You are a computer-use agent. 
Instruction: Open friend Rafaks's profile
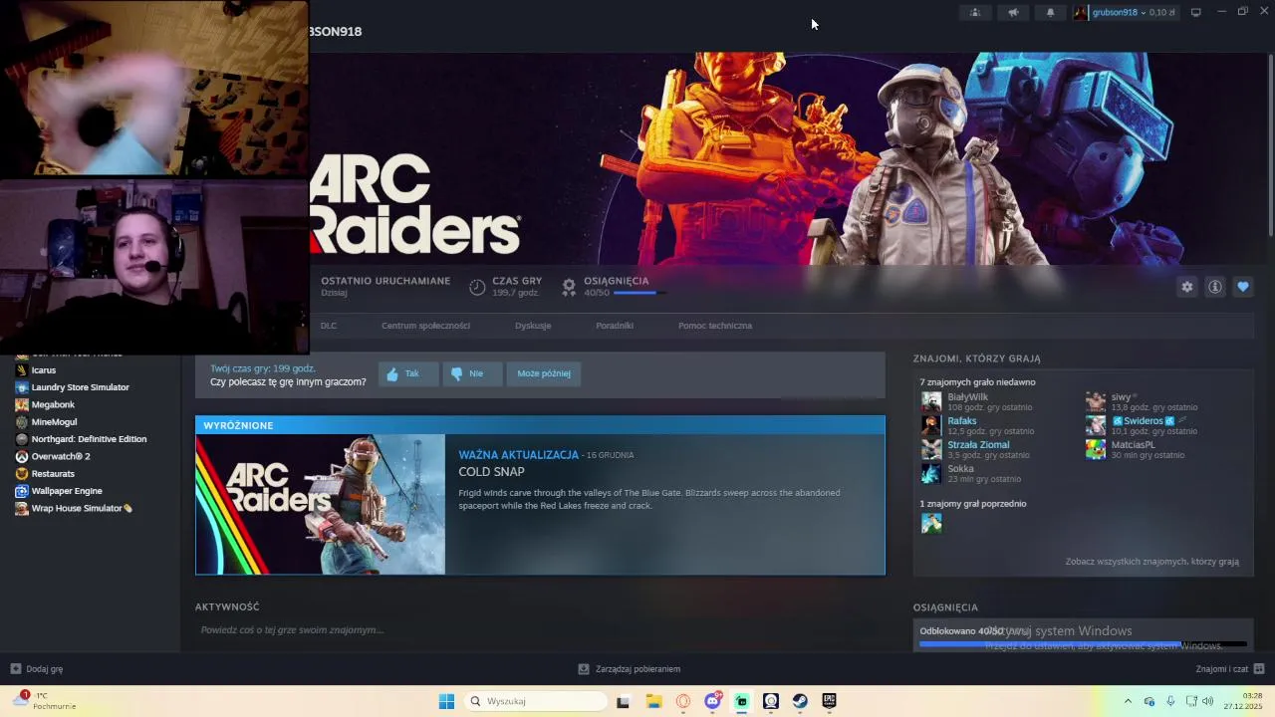[962, 421]
